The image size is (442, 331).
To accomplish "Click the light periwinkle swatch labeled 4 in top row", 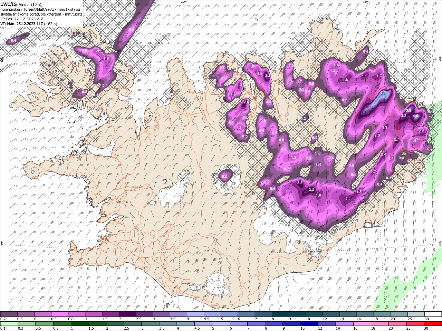I will coord(195,314).
